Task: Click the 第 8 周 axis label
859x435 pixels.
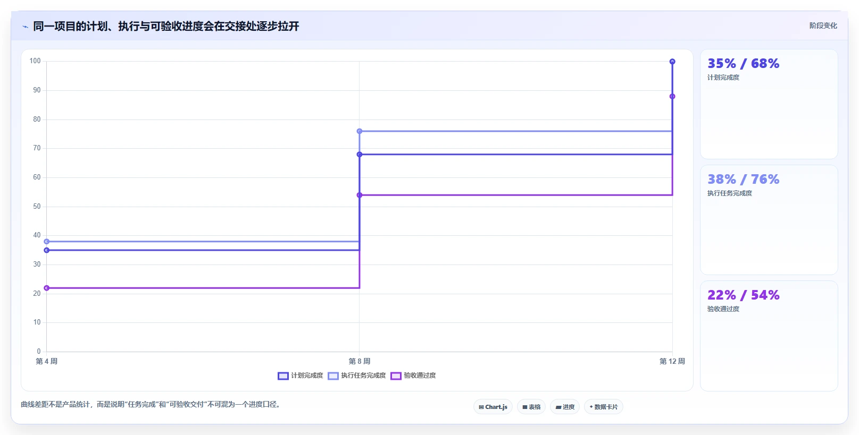Action: click(360, 361)
